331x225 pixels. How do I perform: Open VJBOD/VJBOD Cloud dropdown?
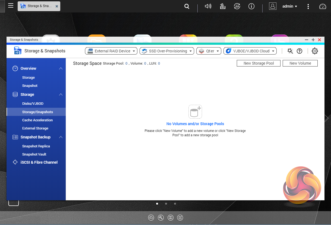[x=250, y=51]
